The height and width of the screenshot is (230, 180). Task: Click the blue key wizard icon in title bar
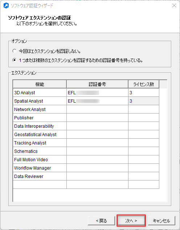(x=6, y=6)
